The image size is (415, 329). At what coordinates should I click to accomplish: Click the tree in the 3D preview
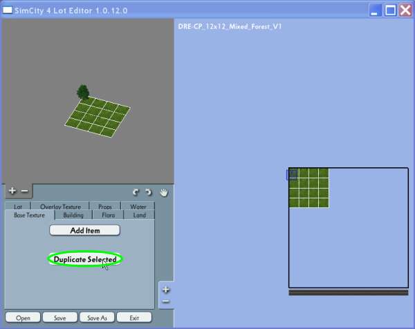[83, 92]
